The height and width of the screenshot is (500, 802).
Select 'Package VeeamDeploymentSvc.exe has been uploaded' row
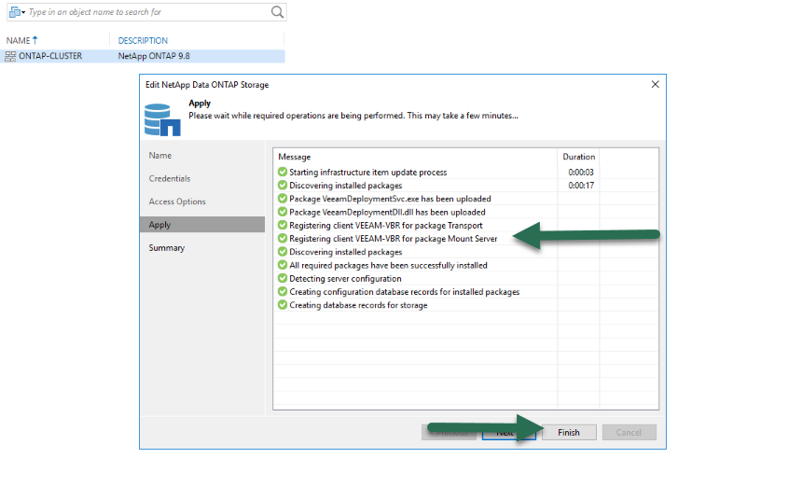(x=390, y=199)
